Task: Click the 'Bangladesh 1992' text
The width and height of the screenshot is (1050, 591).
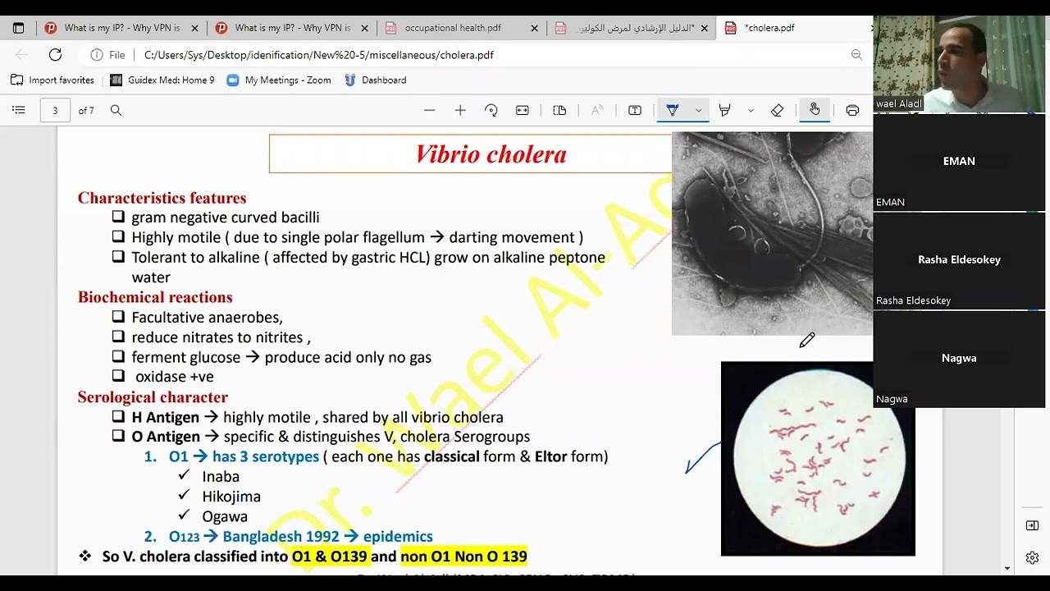Action: (281, 537)
